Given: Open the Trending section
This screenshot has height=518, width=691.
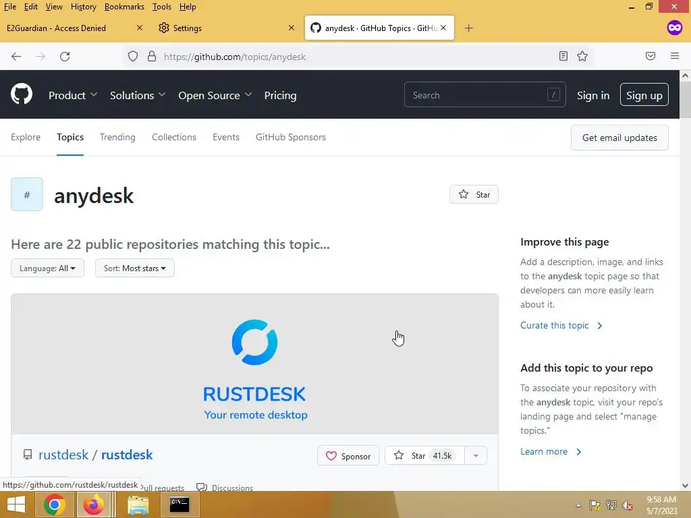Looking at the screenshot, I should pyautogui.click(x=117, y=137).
